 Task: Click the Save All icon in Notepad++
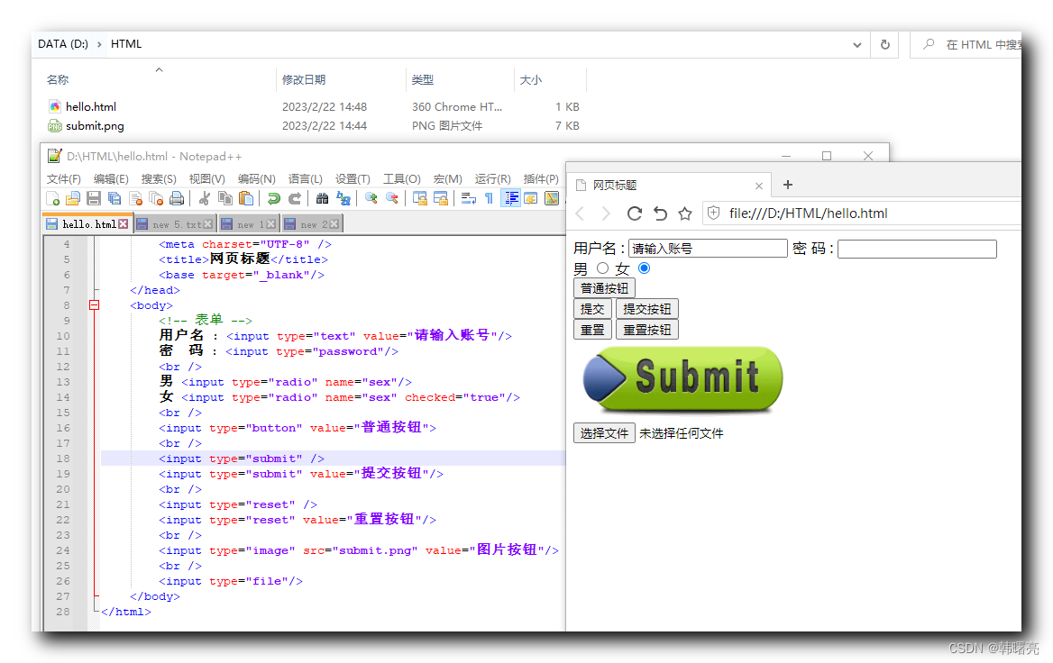point(114,198)
